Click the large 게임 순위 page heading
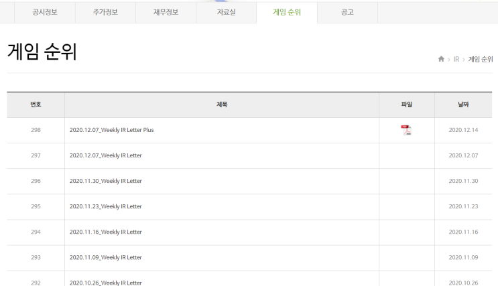Viewport: 498px width, 286px height. point(42,52)
